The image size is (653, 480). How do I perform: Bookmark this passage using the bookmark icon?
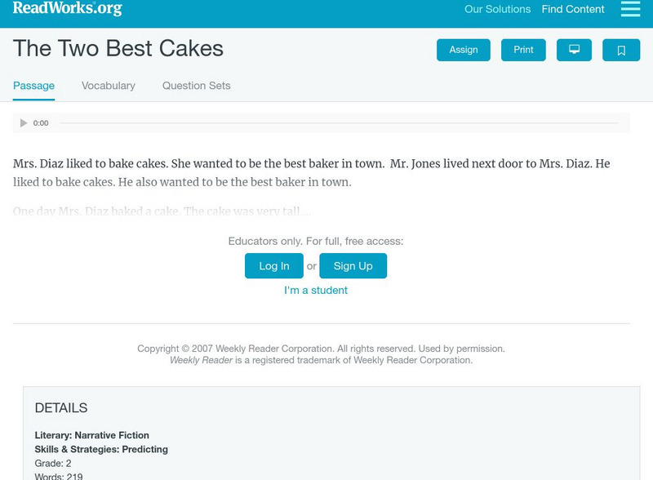click(622, 50)
